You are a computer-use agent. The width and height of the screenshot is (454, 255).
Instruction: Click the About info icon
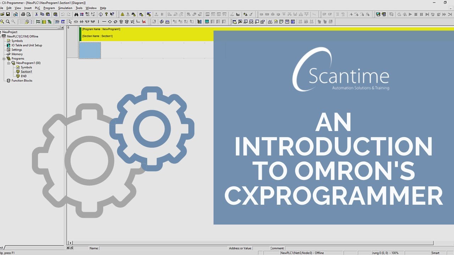(101, 14)
